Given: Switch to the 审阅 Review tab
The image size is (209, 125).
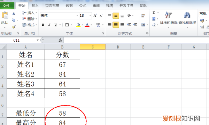Looking at the screenshot, I should (96, 6).
